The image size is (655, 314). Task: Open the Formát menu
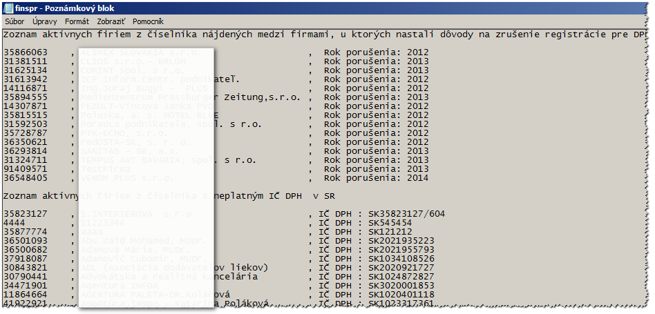[x=77, y=21]
